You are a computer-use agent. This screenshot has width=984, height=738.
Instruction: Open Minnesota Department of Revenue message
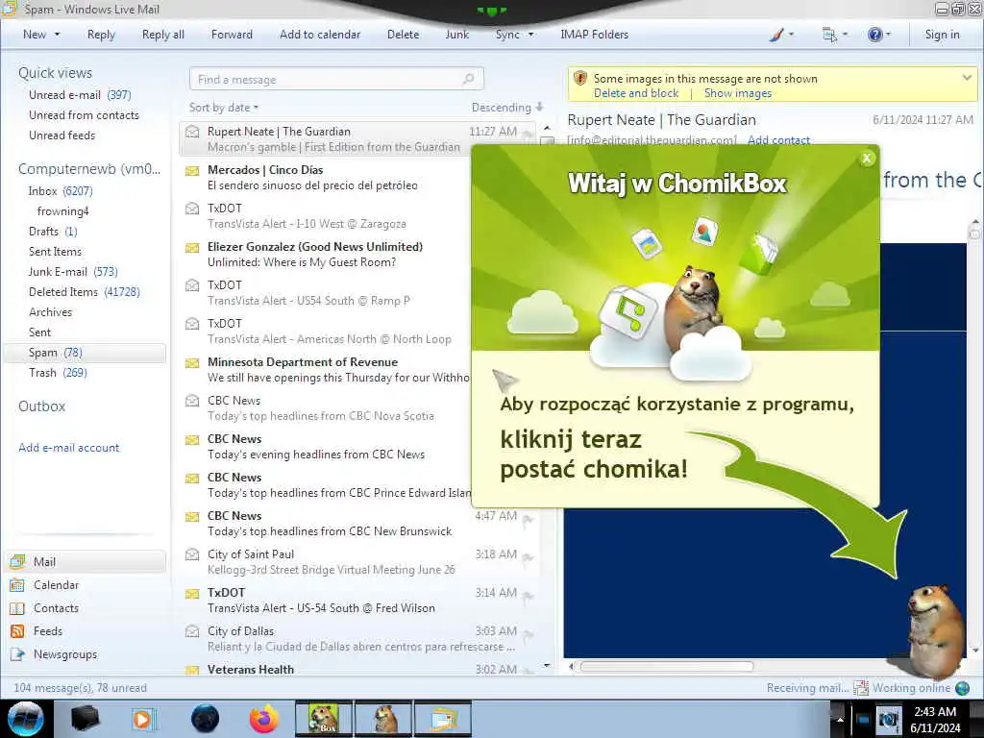point(327,370)
